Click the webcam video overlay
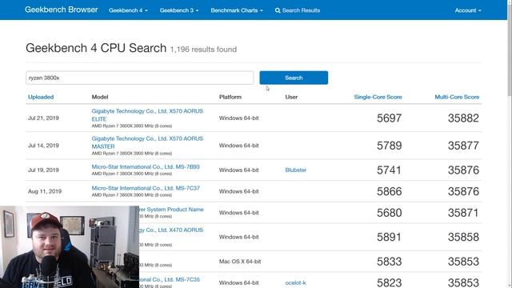The height and width of the screenshot is (288, 512). pyautogui.click(x=70, y=247)
